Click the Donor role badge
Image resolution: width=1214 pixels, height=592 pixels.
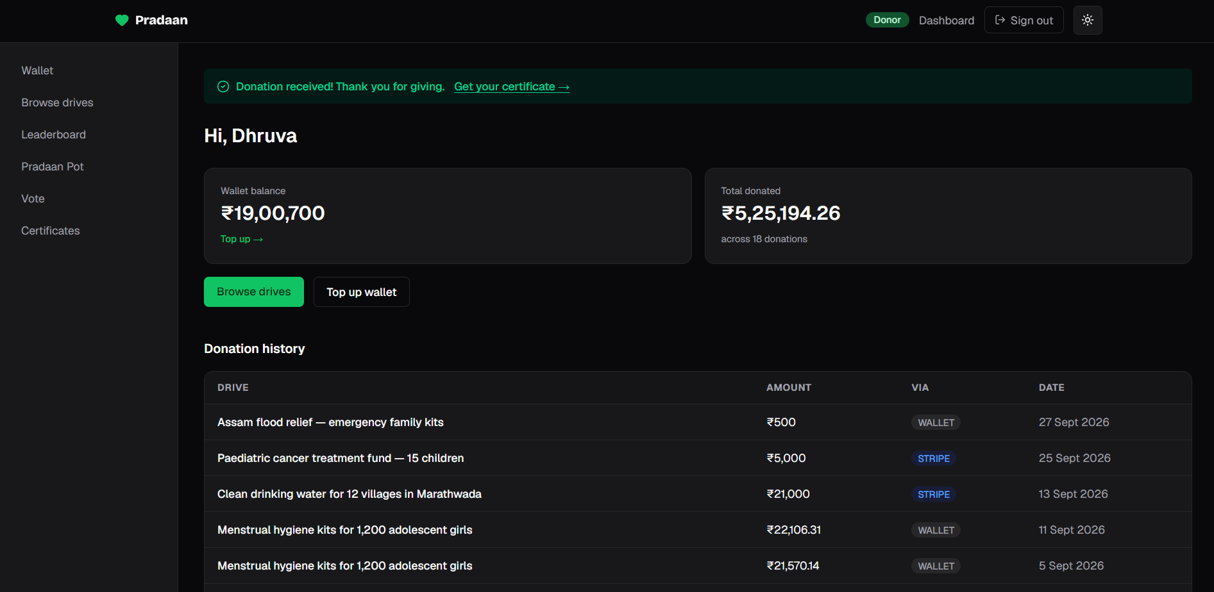(x=887, y=20)
